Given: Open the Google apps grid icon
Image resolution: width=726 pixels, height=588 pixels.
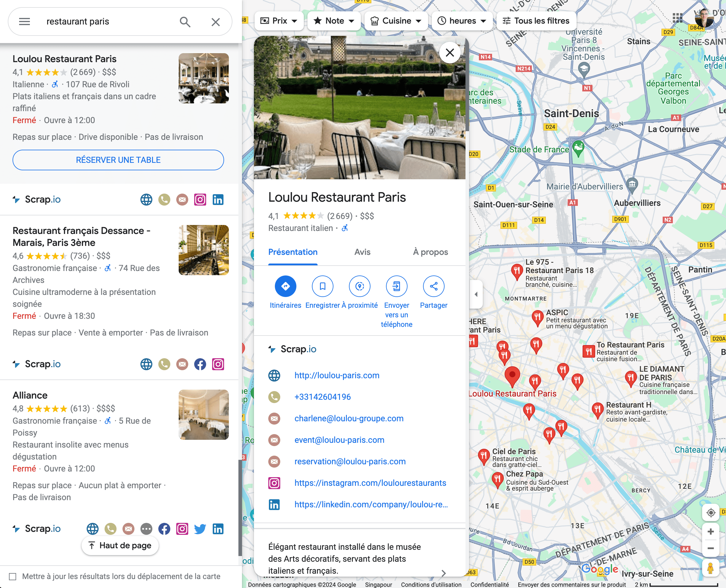Looking at the screenshot, I should 678,18.
